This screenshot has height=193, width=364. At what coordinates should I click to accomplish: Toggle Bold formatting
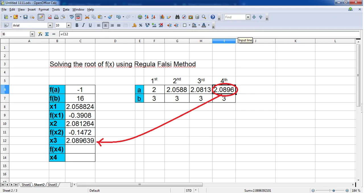77,25
